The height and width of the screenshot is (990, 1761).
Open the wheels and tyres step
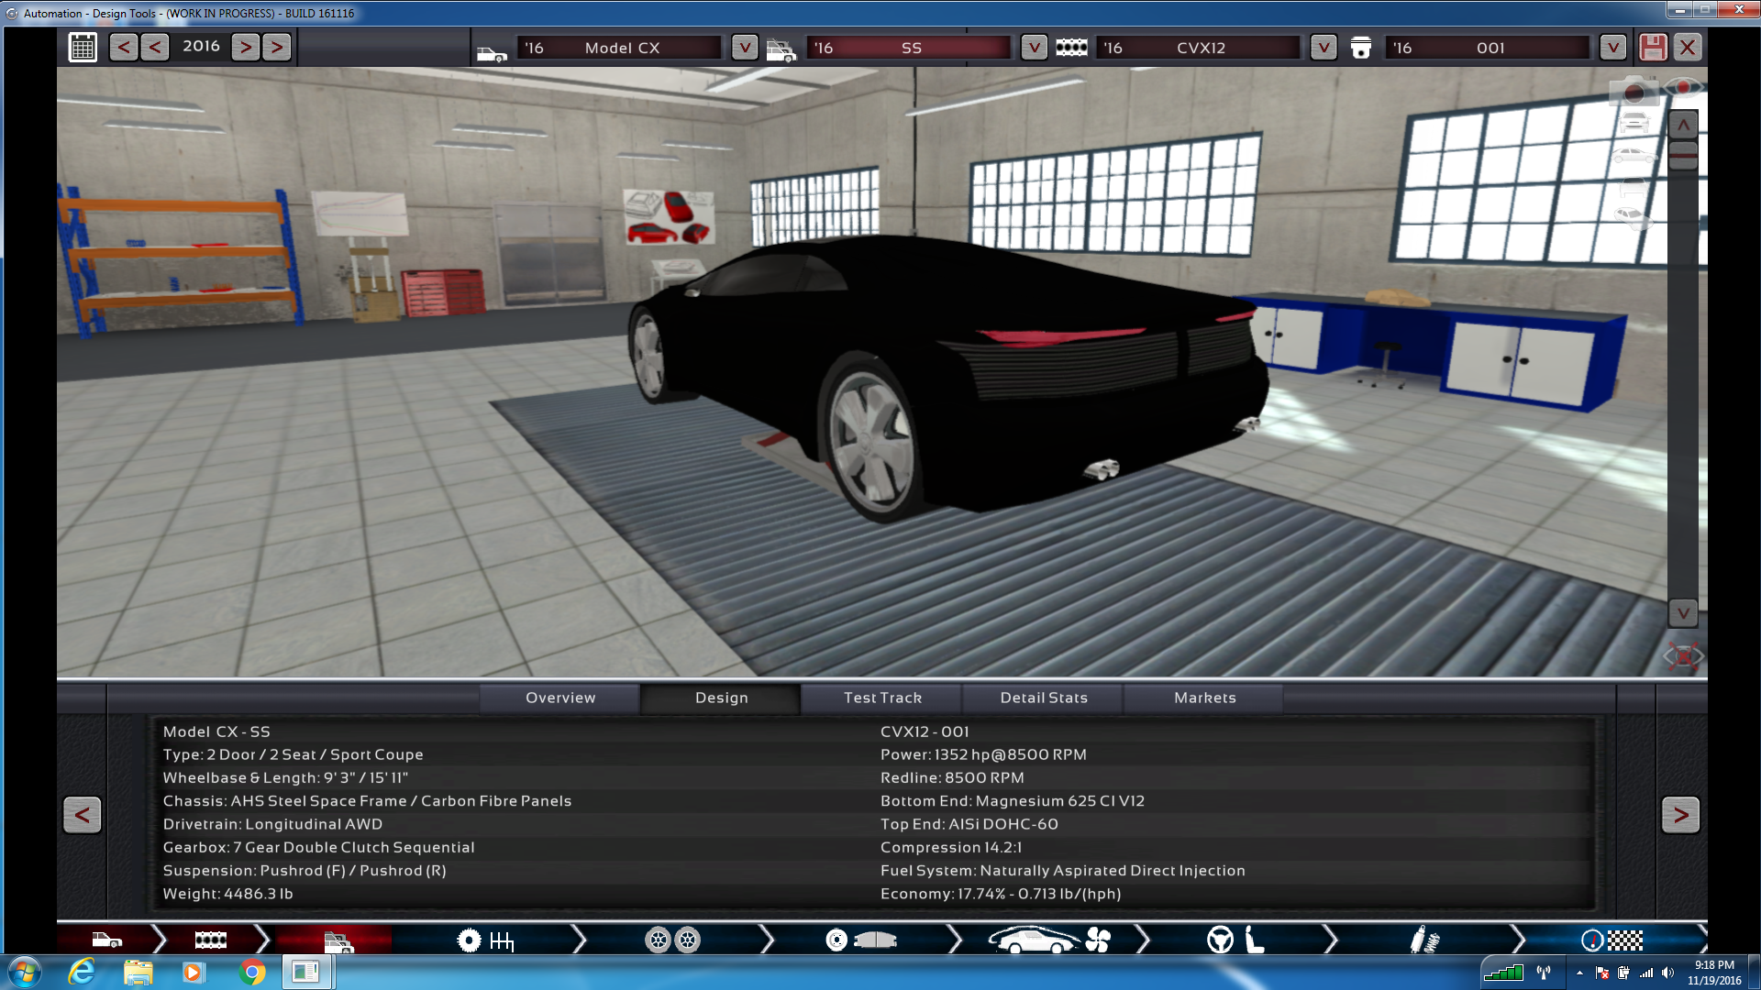(672, 940)
